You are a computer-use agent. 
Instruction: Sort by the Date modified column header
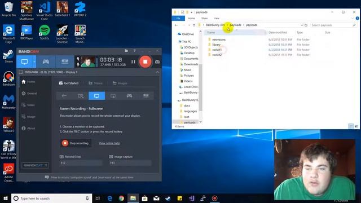point(278,33)
